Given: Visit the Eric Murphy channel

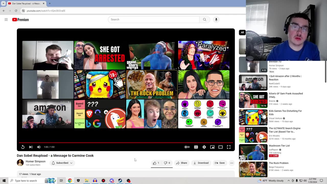Looking at the screenshot, I should [x=274, y=136].
